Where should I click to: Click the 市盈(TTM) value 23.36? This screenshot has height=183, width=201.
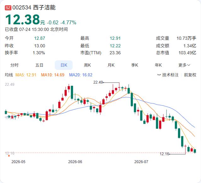pyautogui.click(x=115, y=53)
